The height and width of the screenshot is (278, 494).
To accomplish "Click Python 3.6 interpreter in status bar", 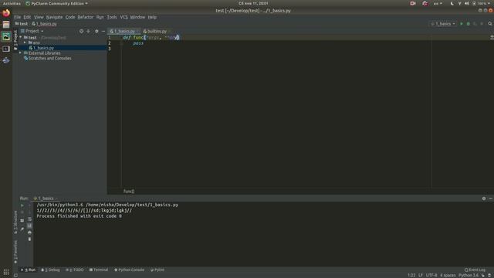I will pos(469,275).
